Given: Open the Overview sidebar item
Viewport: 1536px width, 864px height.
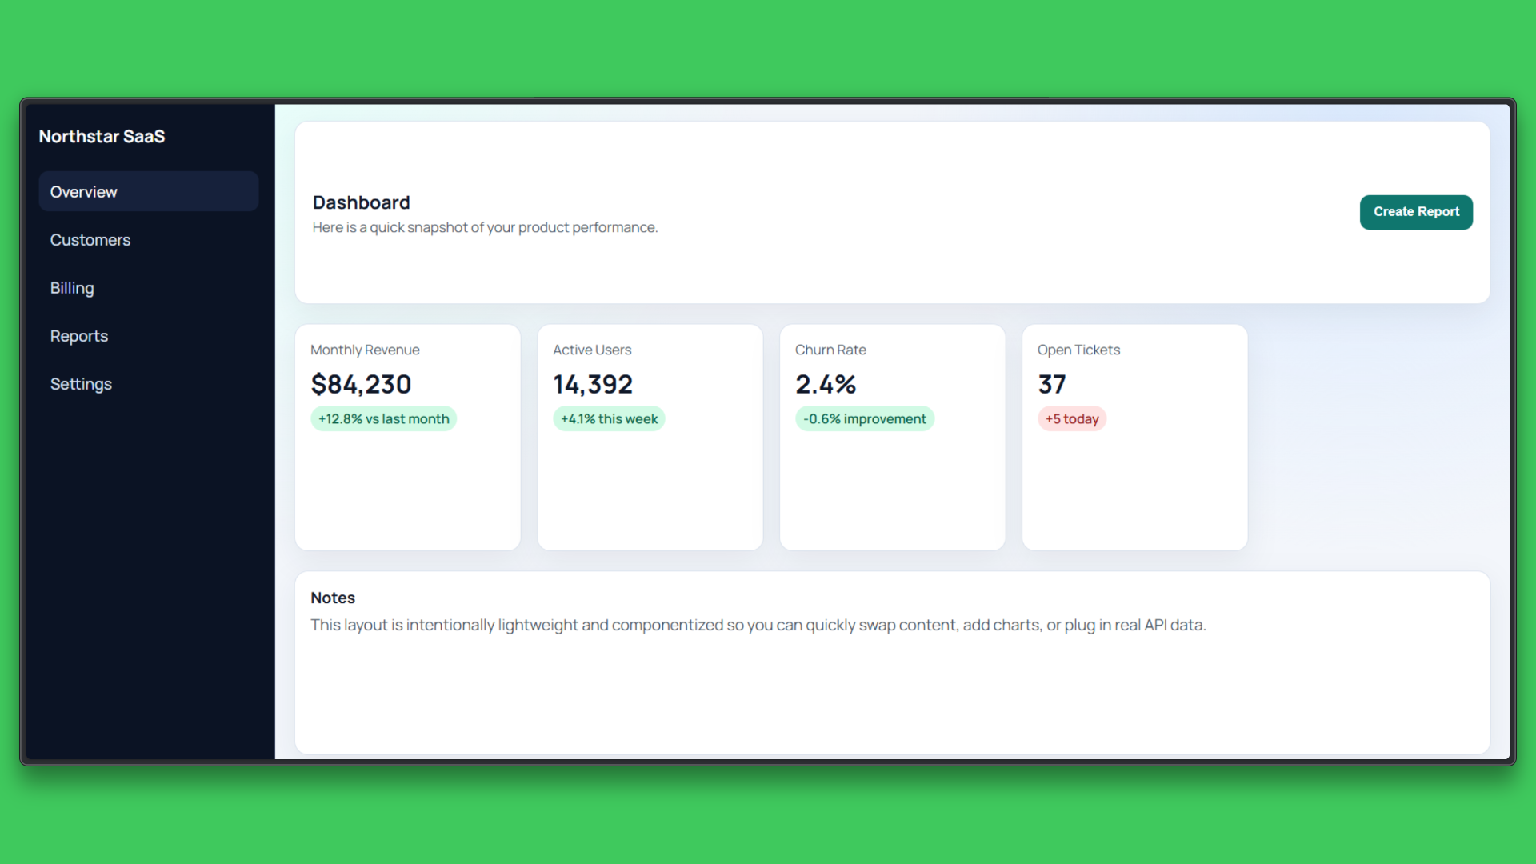Looking at the screenshot, I should 148,192.
